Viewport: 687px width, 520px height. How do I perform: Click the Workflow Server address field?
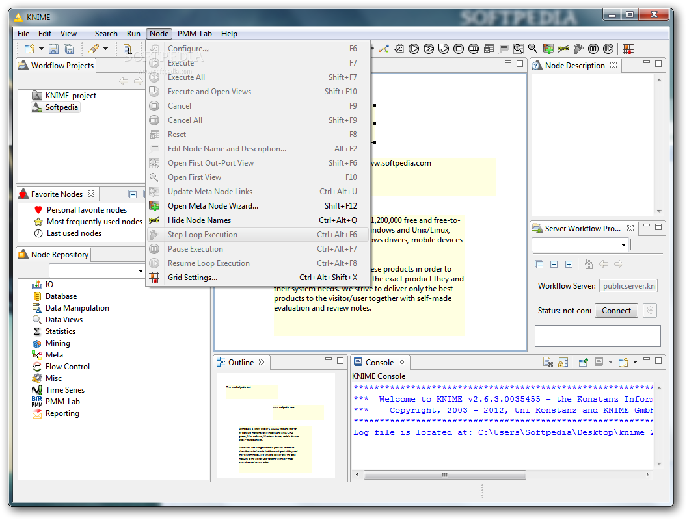click(628, 286)
